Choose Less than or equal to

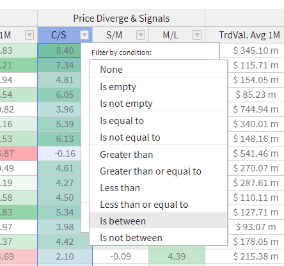(159, 205)
